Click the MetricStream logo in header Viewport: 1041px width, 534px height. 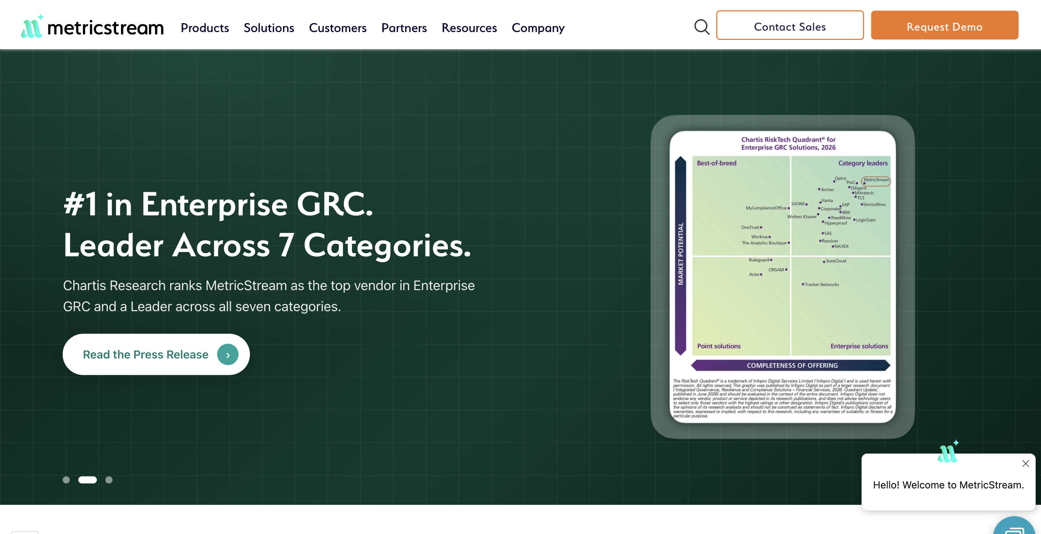(x=92, y=27)
